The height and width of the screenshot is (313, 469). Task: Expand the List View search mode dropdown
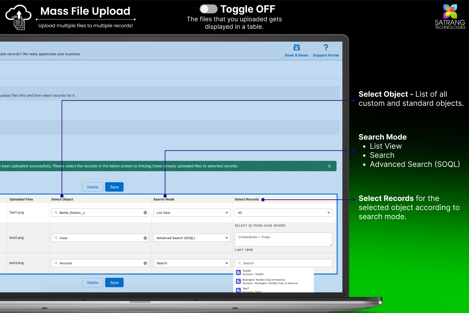[192, 213]
